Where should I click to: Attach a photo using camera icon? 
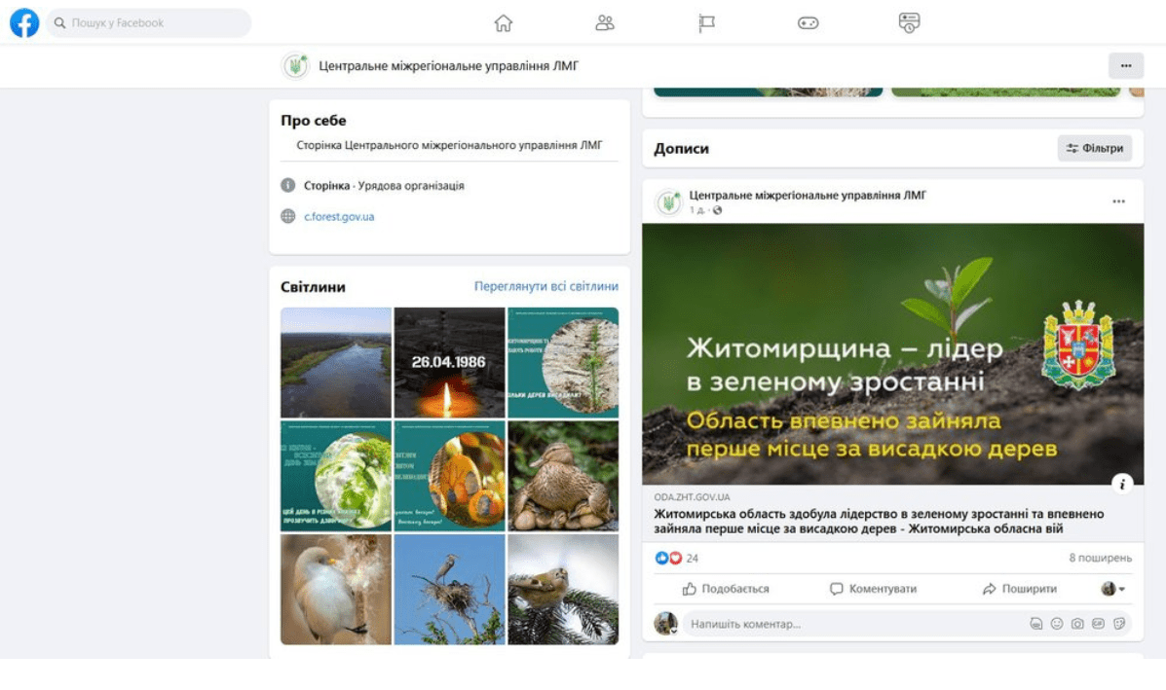1077,624
